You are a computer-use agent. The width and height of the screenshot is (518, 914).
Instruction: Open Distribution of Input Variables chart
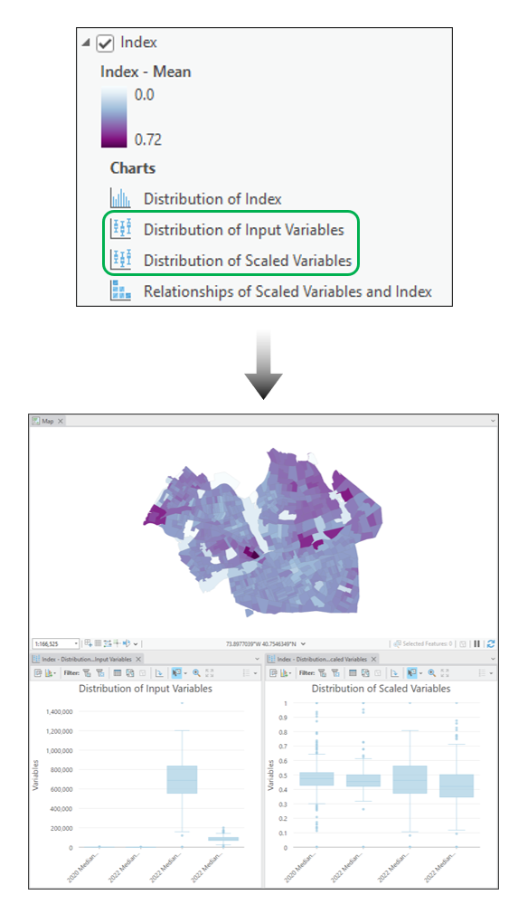[244, 230]
